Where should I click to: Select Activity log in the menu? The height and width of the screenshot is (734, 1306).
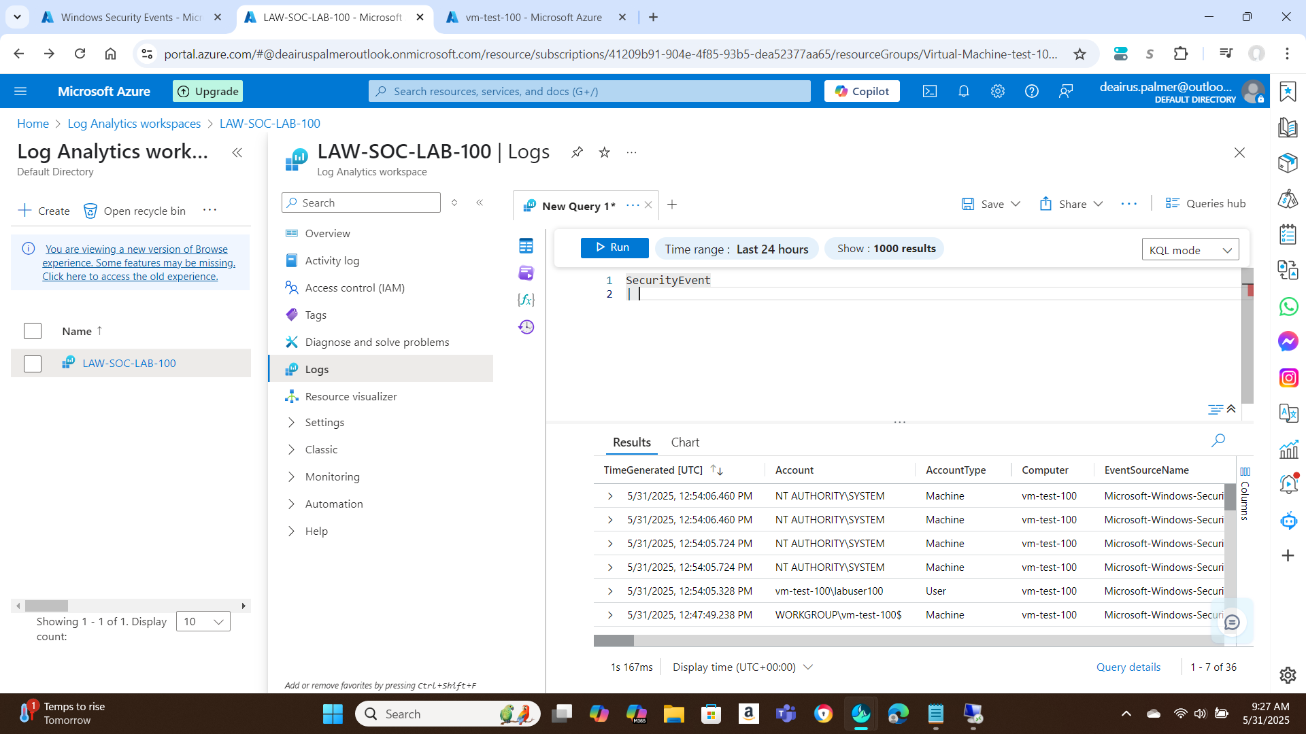tap(332, 261)
